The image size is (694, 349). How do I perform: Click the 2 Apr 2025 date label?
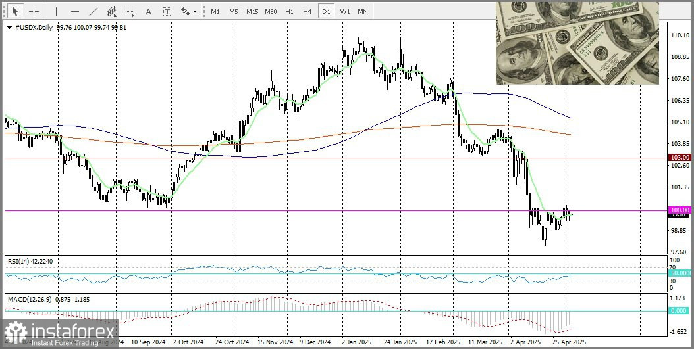click(x=526, y=342)
